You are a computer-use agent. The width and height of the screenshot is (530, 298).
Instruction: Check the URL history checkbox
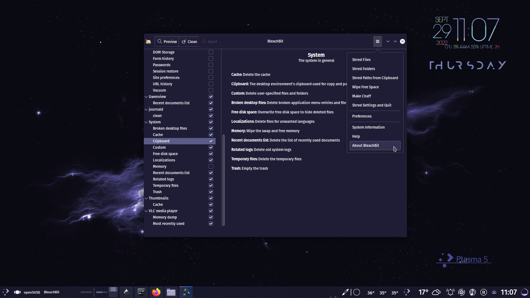211,84
